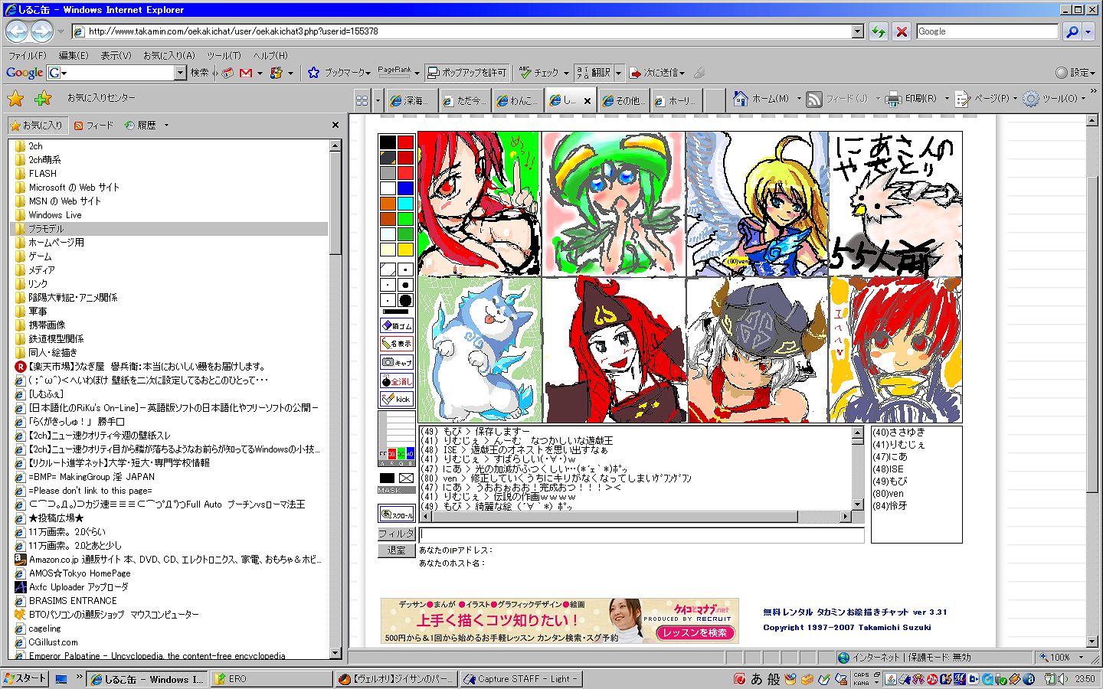
Task: Open the 表示(V) menu
Action: coord(116,56)
